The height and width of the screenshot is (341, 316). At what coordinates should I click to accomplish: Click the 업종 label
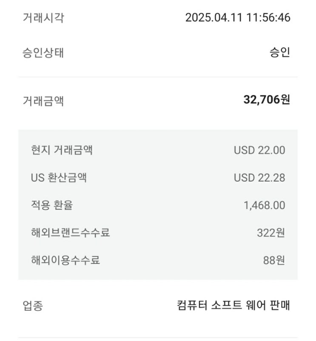tap(33, 306)
